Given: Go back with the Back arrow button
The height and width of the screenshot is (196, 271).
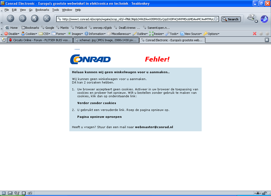Looking at the screenshot, I should [11, 18].
